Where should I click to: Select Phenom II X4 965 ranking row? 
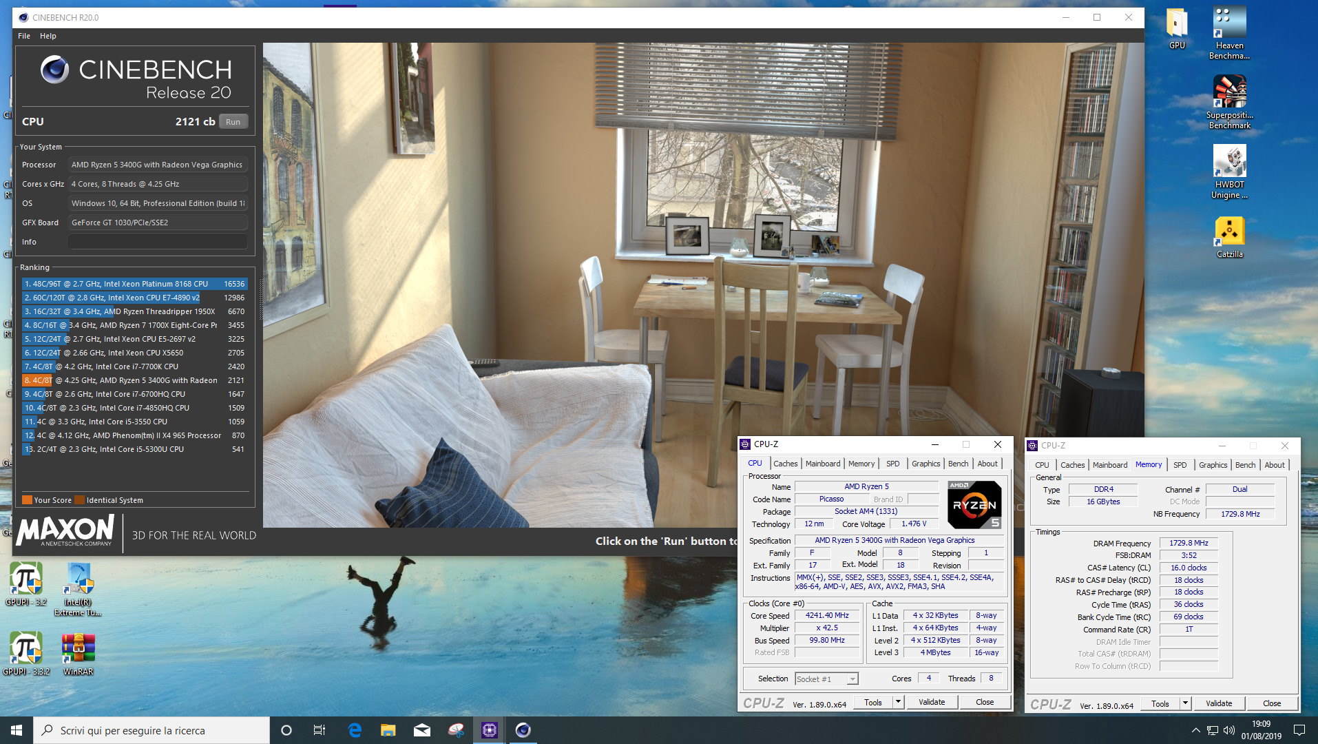coord(134,435)
